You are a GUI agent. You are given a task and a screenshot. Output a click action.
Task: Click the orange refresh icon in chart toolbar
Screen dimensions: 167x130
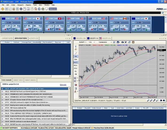[x=133, y=42]
